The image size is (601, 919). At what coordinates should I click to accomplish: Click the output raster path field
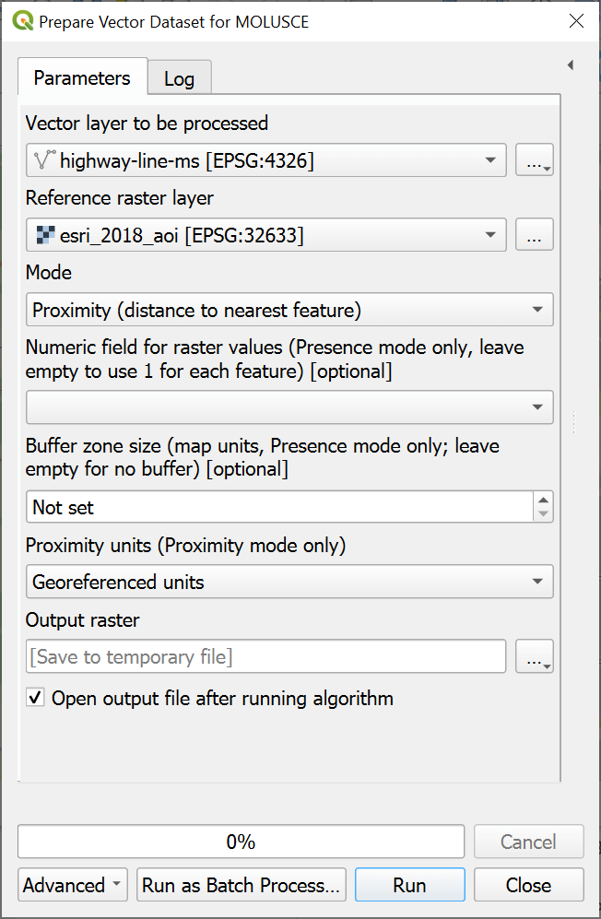pos(265,656)
